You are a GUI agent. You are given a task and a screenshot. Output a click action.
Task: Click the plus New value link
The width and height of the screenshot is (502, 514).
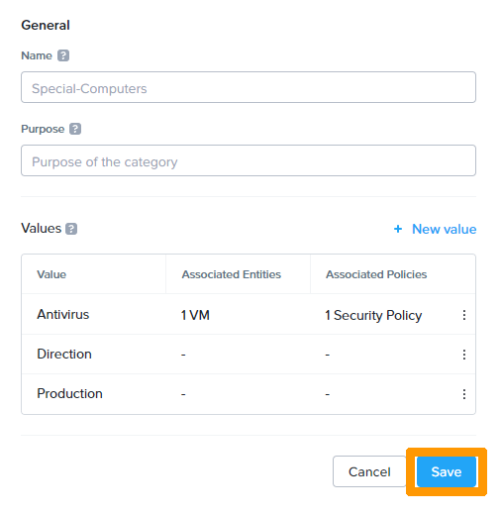pos(435,229)
